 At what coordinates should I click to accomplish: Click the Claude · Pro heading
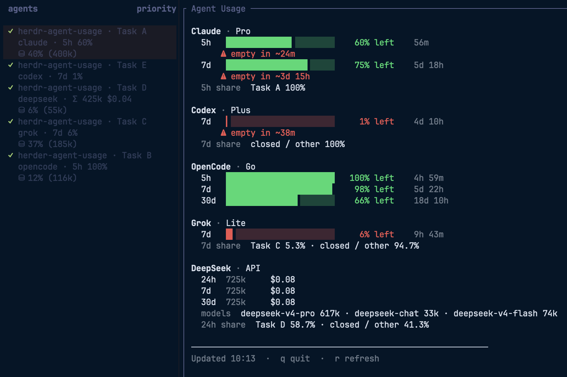221,31
